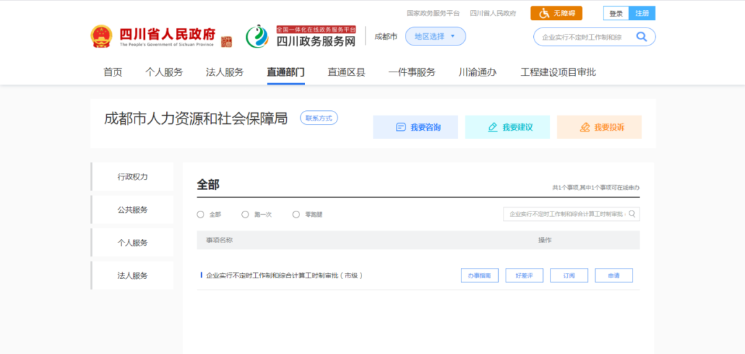The image size is (745, 354).
Task: Click the 登录 login button
Action: 616,13
